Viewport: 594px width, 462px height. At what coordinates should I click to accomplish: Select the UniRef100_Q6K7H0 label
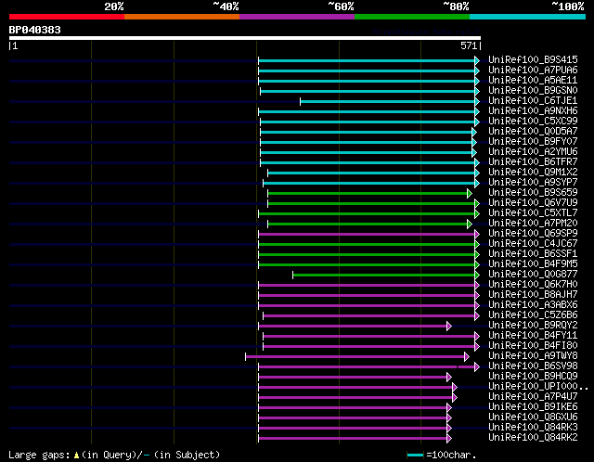tap(533, 285)
